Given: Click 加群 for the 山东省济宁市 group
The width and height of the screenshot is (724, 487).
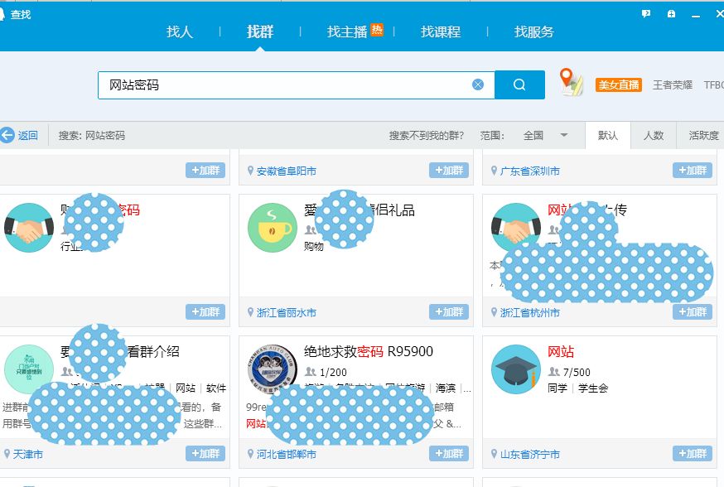Looking at the screenshot, I should (692, 454).
